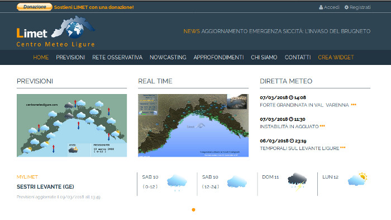Open the PREVISIONI forecast map thumbnail
Viewport: 391px width, 220px height.
point(72,125)
